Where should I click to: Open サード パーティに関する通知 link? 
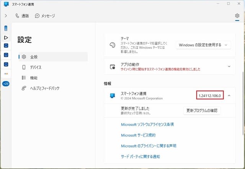tap(140, 156)
